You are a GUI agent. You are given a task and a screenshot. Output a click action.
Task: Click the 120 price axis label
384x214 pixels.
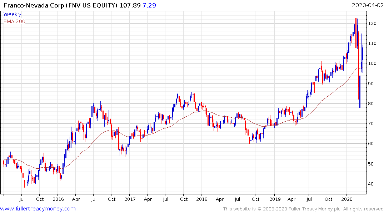(372, 24)
